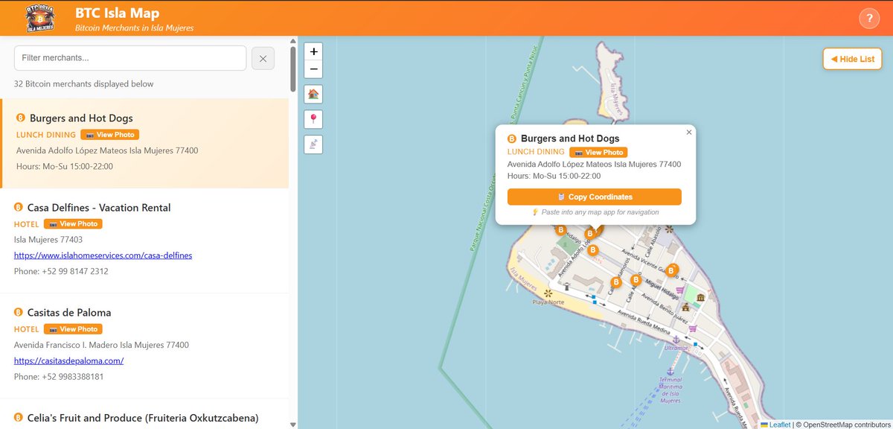
Task: Click the Filter merchants input field
Action: point(130,58)
